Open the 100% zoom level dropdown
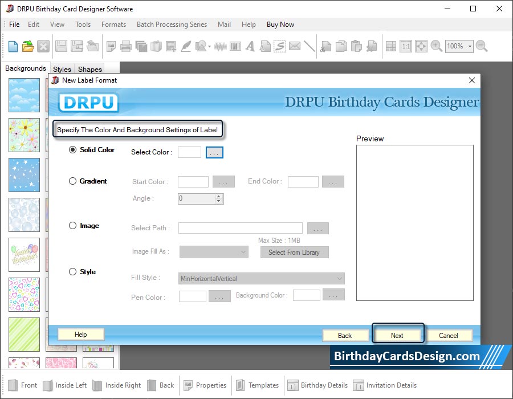This screenshot has width=513, height=399. coord(470,46)
